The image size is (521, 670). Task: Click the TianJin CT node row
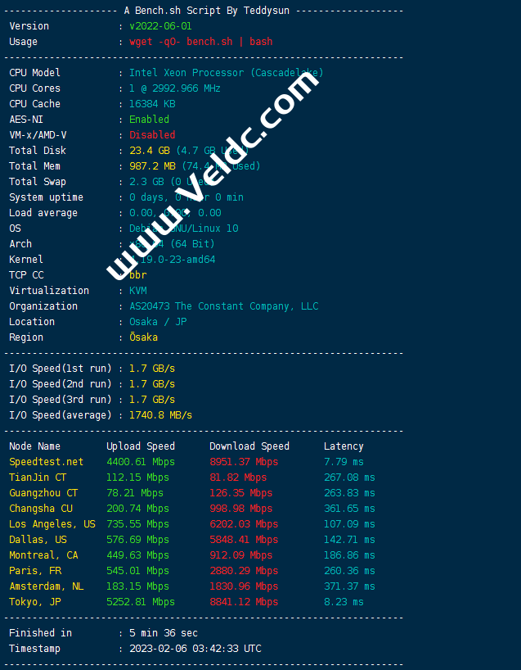click(38, 478)
